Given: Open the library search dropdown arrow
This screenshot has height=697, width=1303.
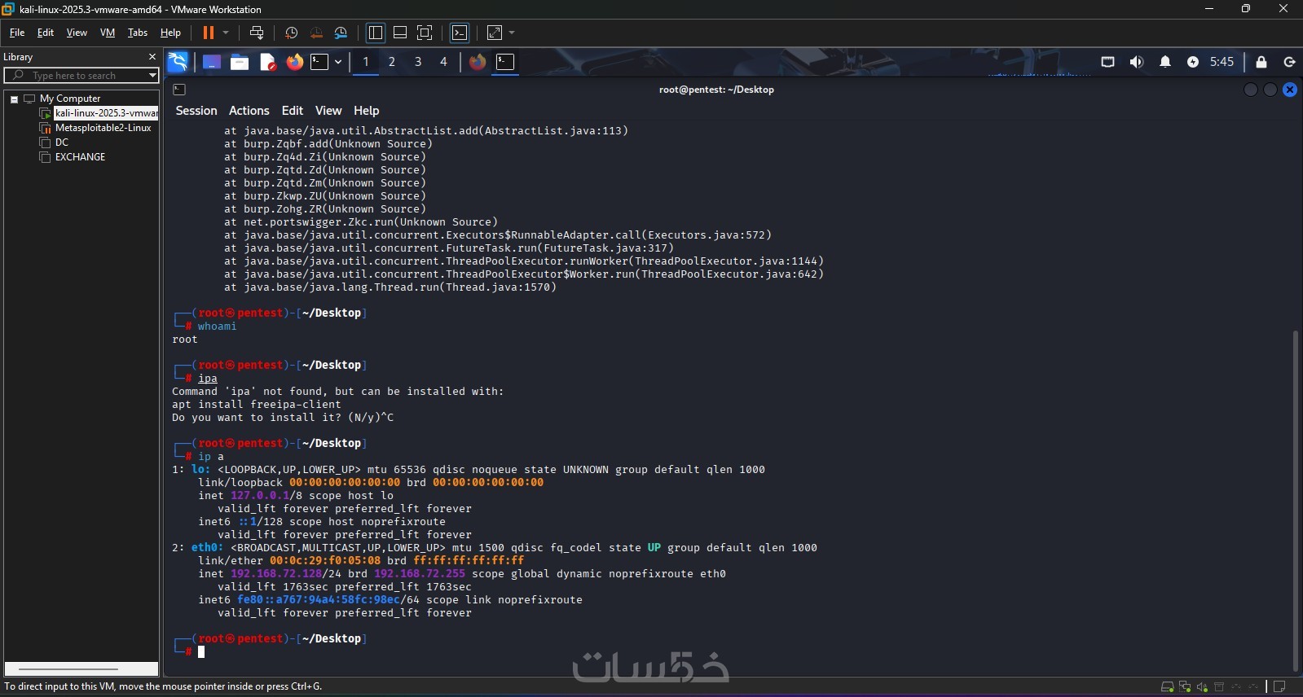Looking at the screenshot, I should (x=152, y=75).
